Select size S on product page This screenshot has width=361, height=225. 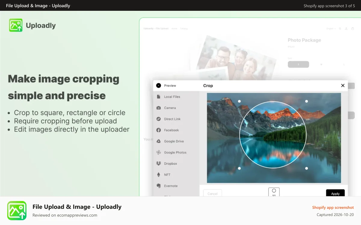click(x=298, y=64)
